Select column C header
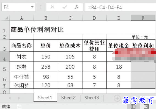 70,18
